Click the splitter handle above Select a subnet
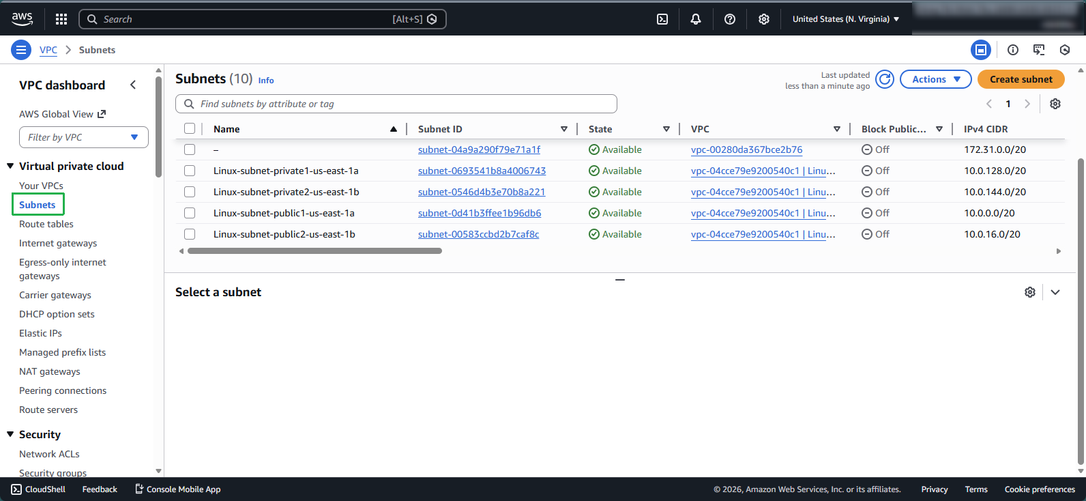Image resolution: width=1086 pixels, height=501 pixels. pyautogui.click(x=620, y=280)
